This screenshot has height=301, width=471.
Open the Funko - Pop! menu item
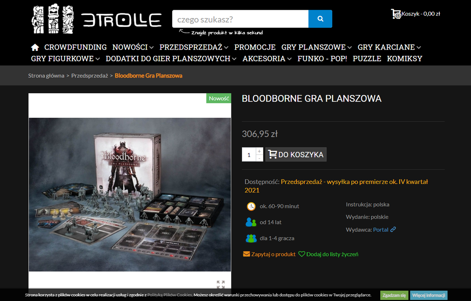point(322,59)
